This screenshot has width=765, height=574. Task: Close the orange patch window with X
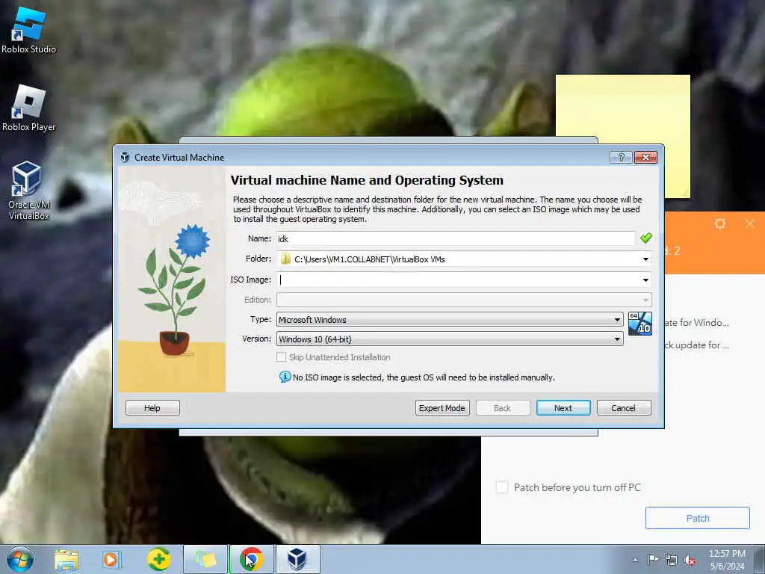coord(750,223)
